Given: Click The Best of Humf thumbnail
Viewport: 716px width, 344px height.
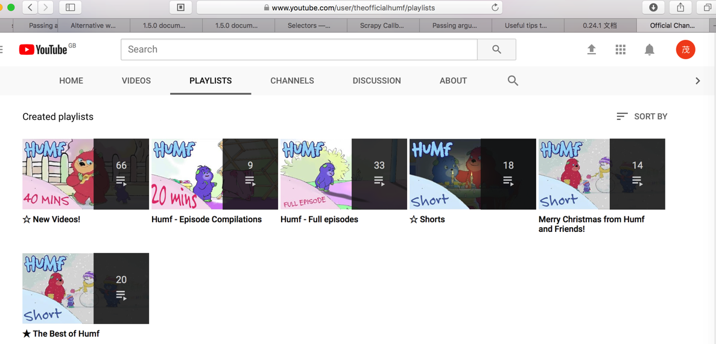Looking at the screenshot, I should 86,289.
